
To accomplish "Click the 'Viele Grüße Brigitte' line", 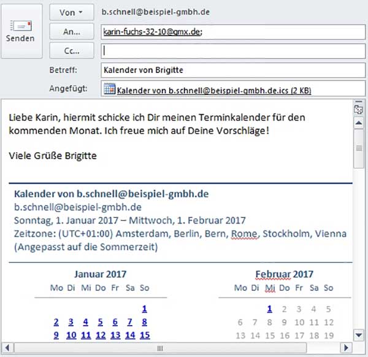I will tap(53, 156).
